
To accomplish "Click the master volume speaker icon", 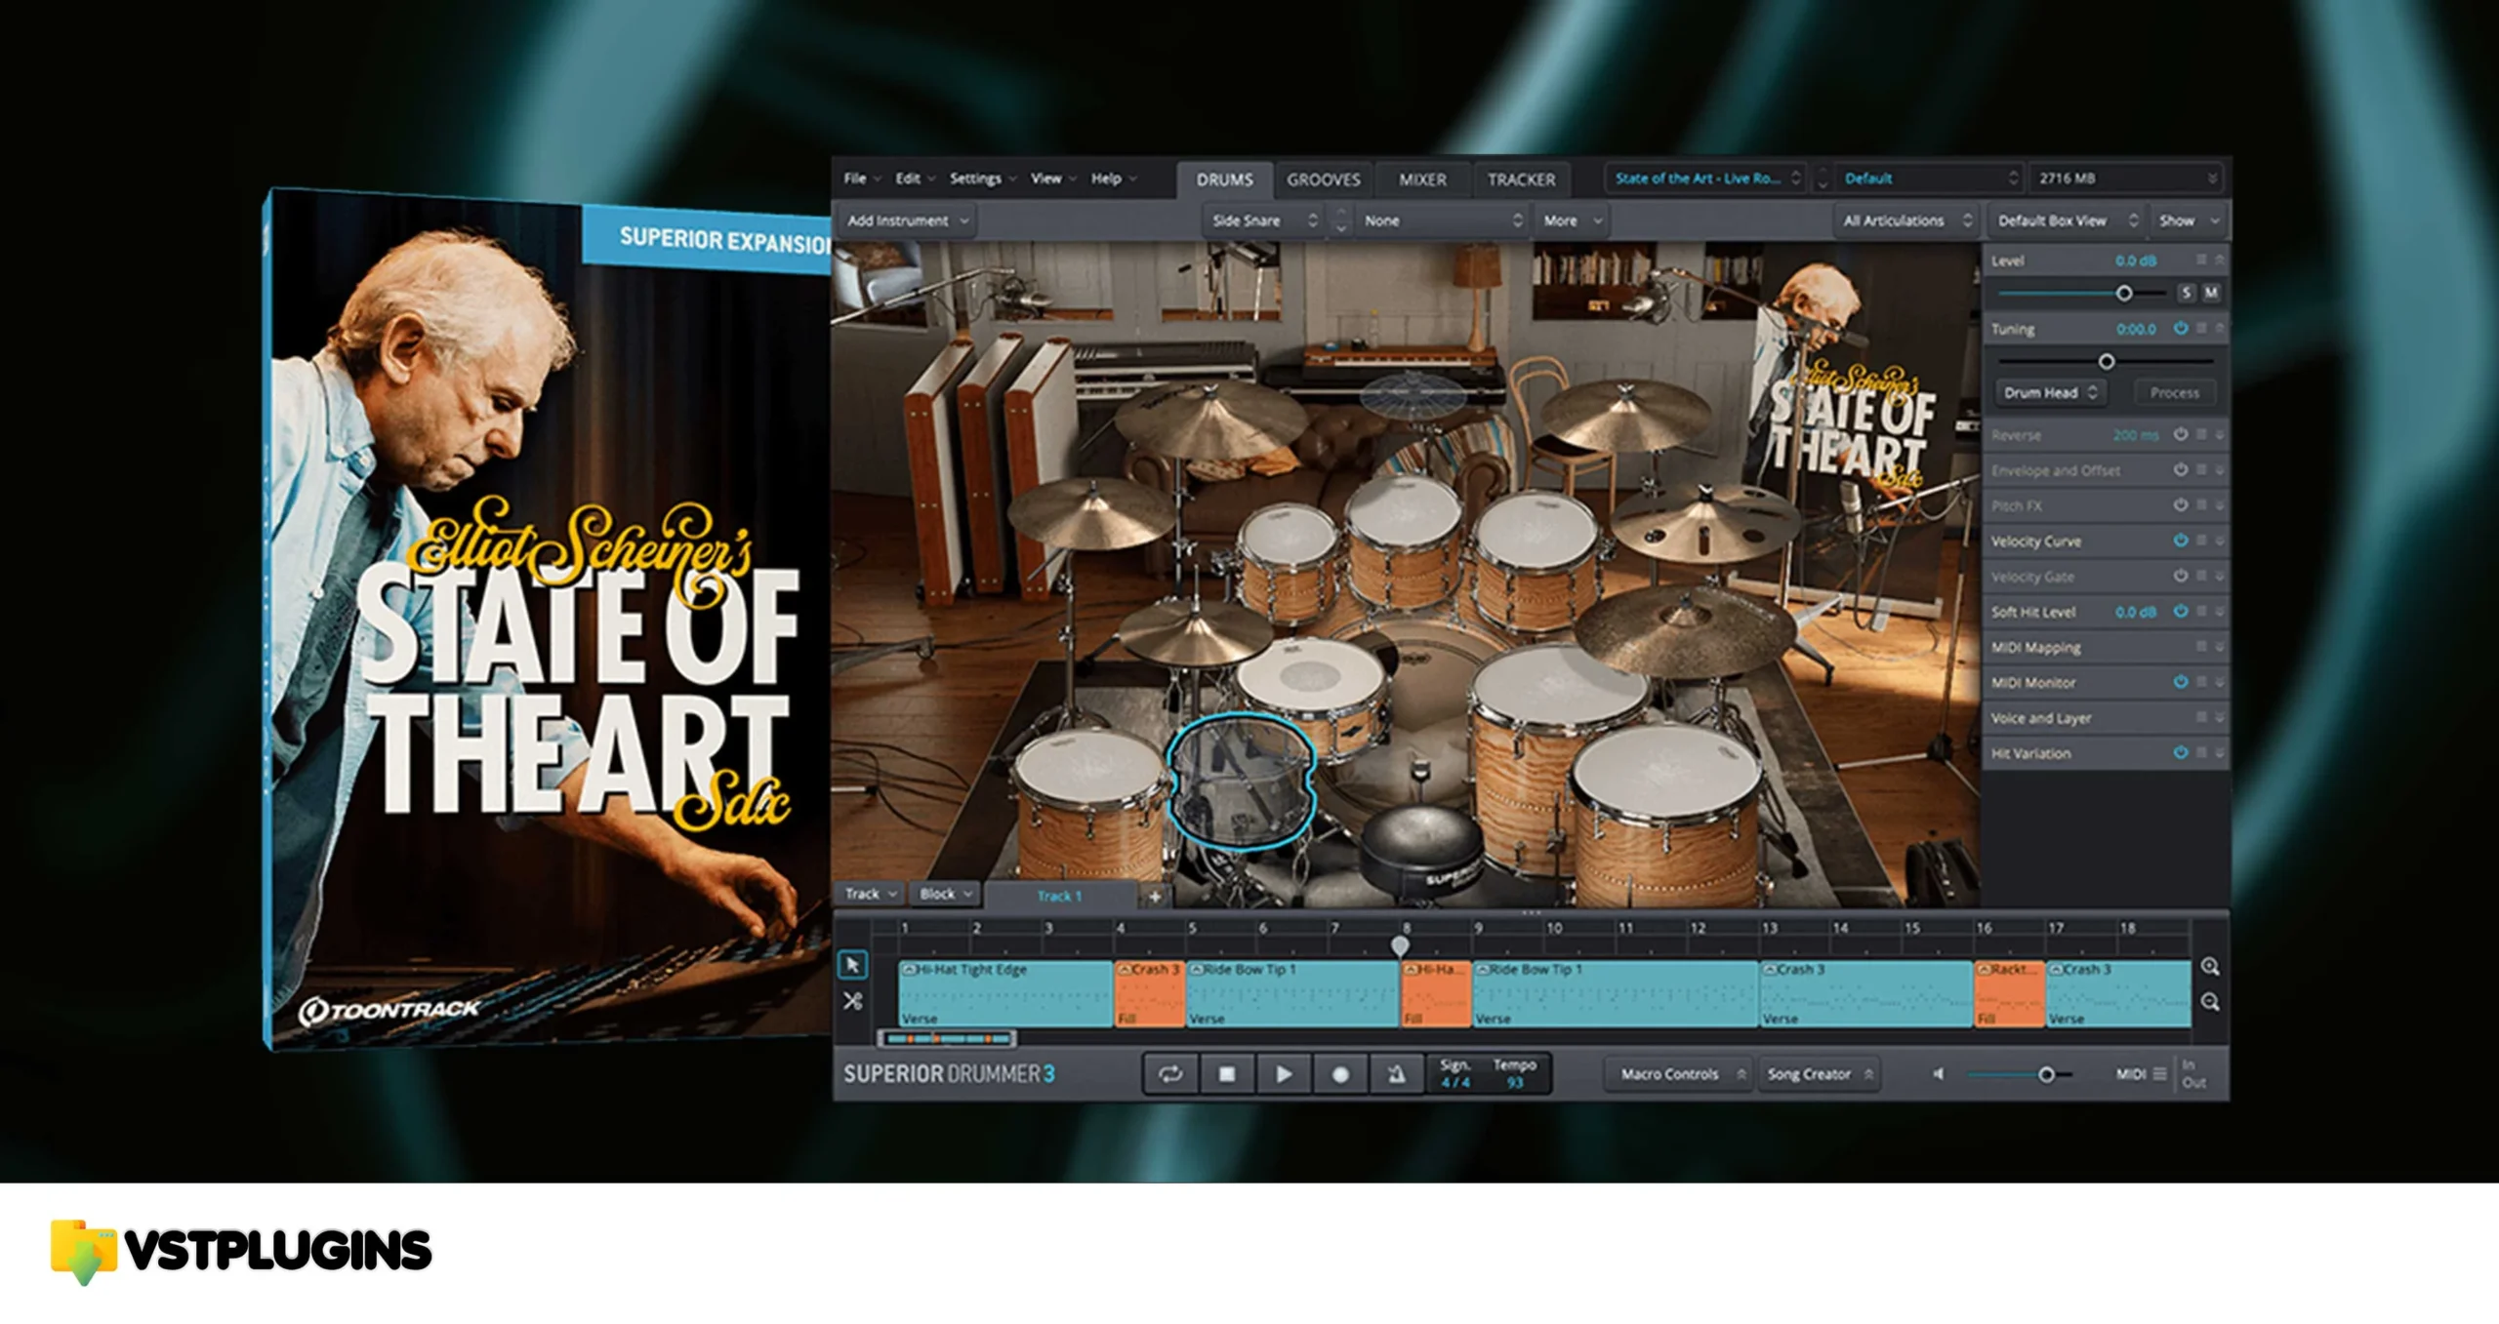I will point(1939,1074).
